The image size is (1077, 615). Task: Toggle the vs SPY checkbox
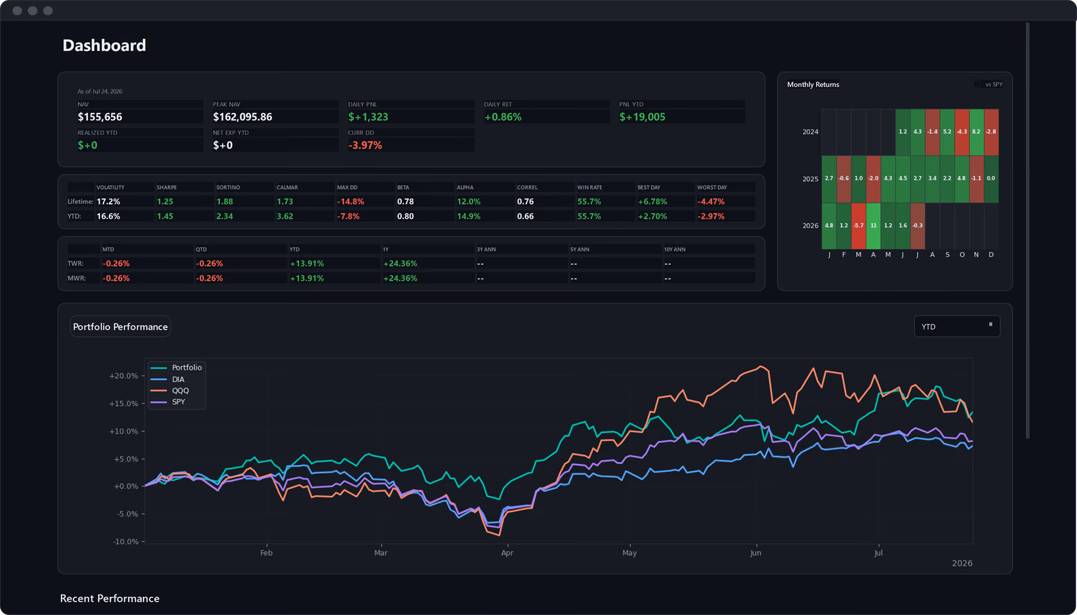[x=977, y=84]
